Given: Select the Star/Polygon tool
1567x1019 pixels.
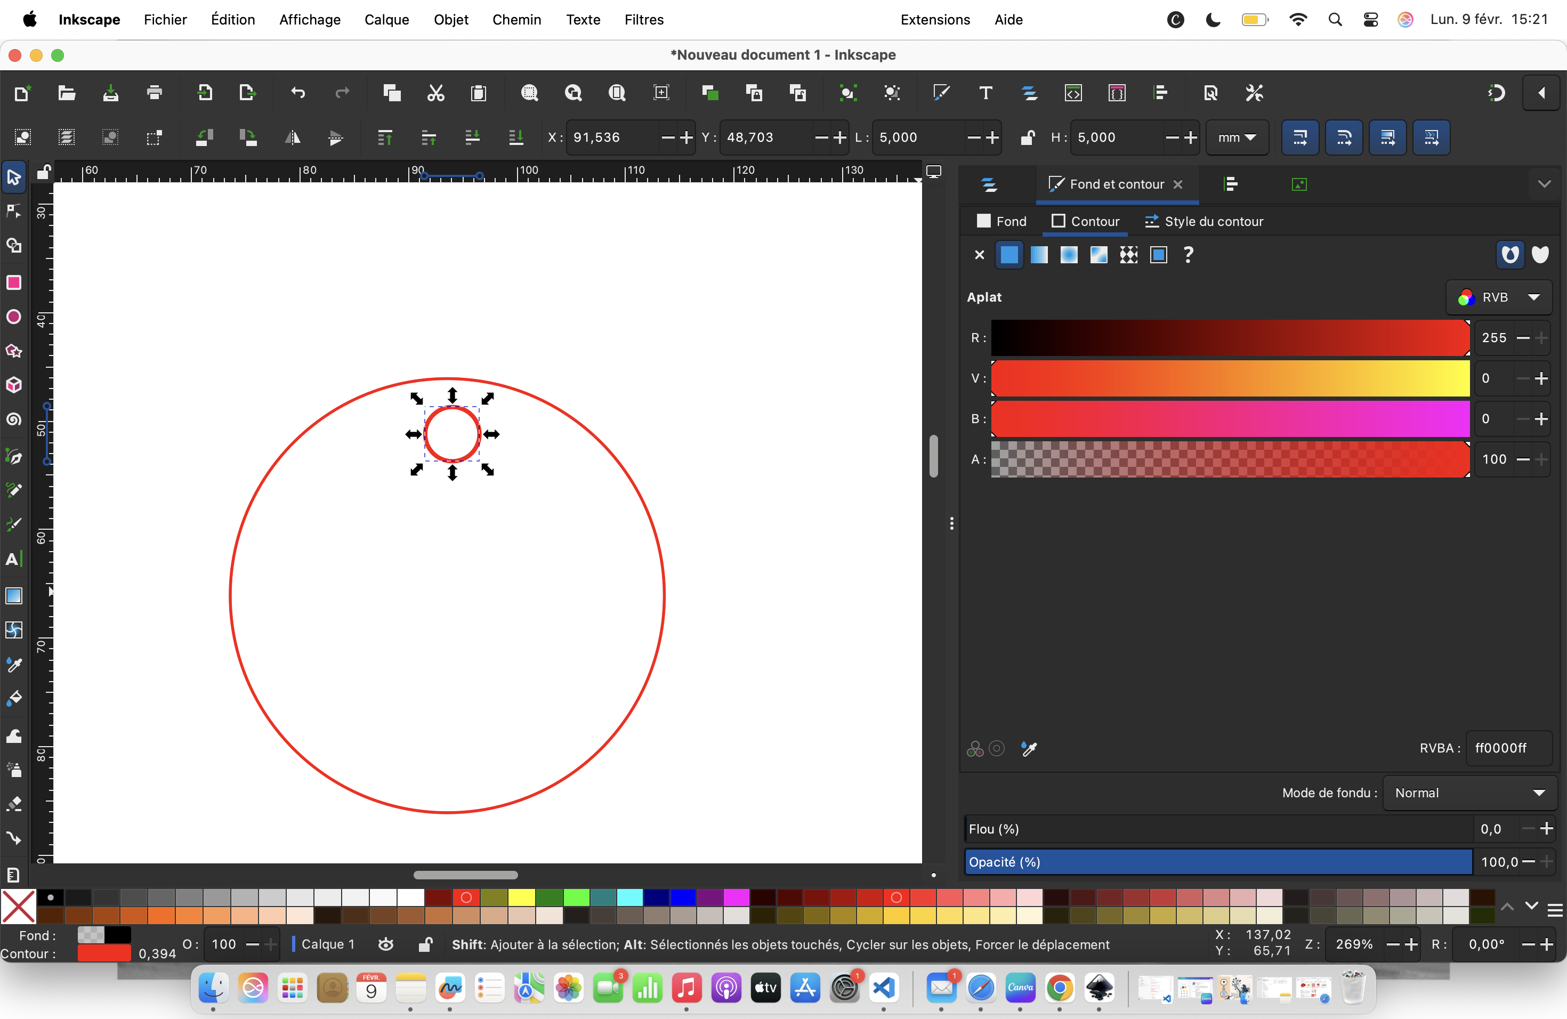Looking at the screenshot, I should [x=14, y=351].
